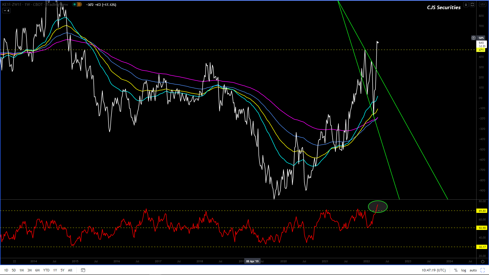Click the maximize pane icon at top right
The image size is (489, 275).
(x=472, y=5)
